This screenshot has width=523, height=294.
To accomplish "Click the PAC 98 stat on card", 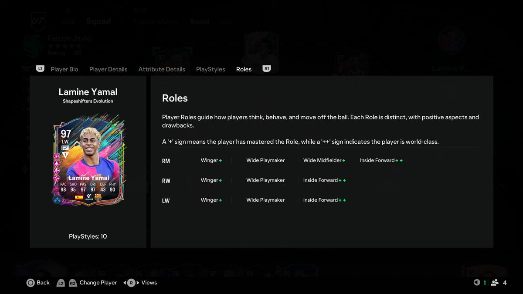I will (63, 187).
